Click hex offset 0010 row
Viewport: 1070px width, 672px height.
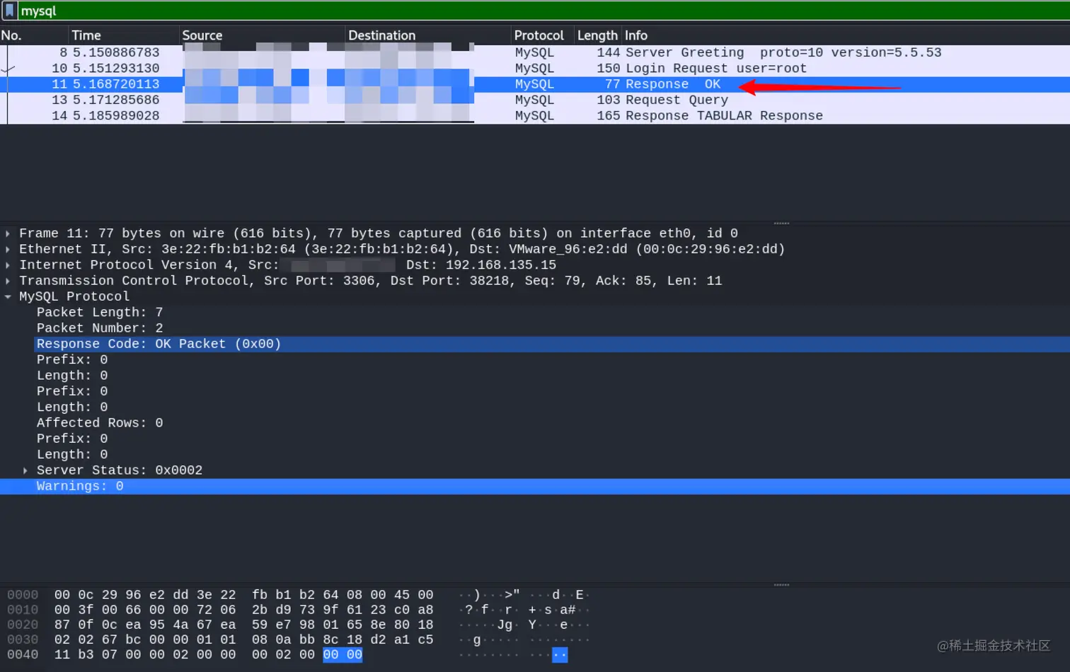23,610
